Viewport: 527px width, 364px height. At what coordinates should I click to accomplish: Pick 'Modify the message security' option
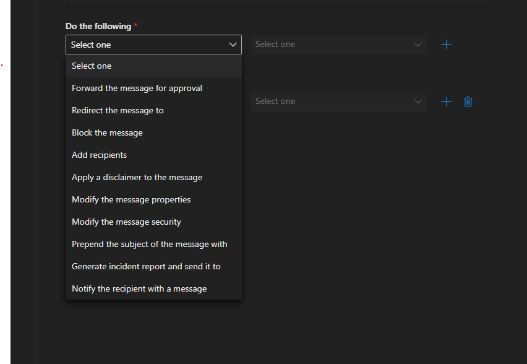[x=127, y=222]
